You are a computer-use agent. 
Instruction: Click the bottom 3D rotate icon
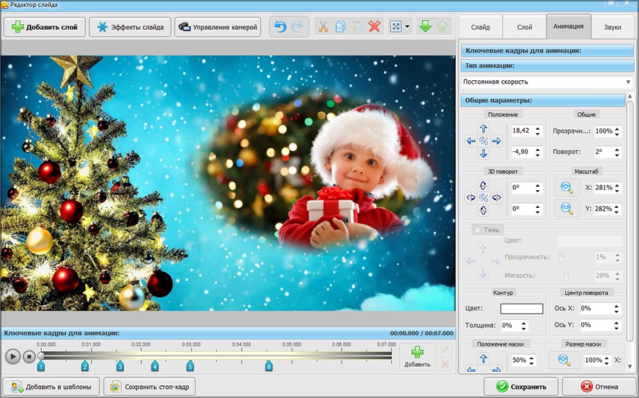point(484,210)
